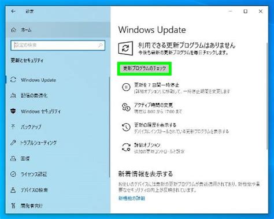Click the Windows Update page title
This screenshot has width=274, height=219.
pyautogui.click(x=152, y=30)
